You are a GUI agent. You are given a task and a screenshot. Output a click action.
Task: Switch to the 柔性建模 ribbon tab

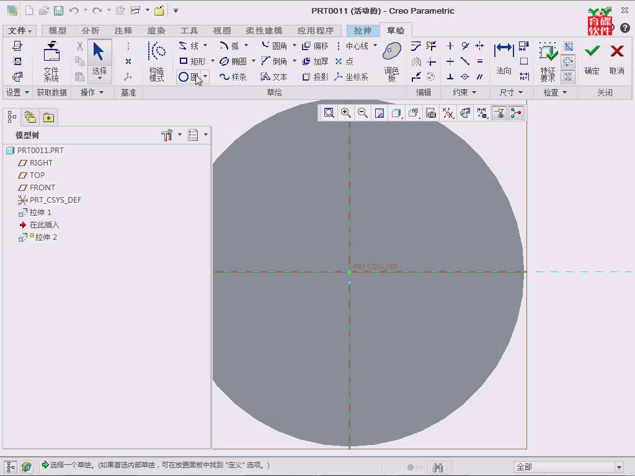click(264, 30)
